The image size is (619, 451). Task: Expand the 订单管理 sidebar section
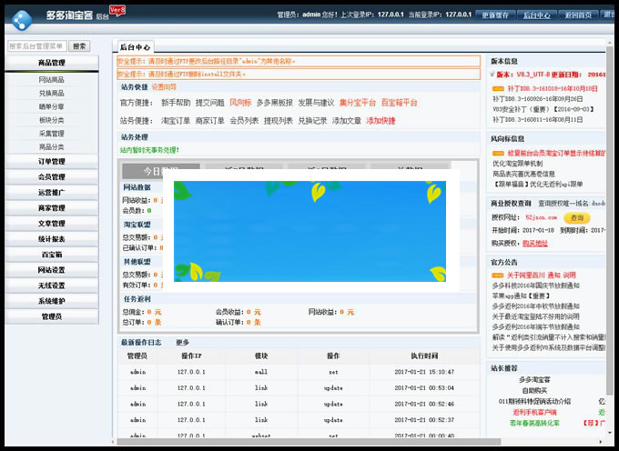click(x=51, y=161)
